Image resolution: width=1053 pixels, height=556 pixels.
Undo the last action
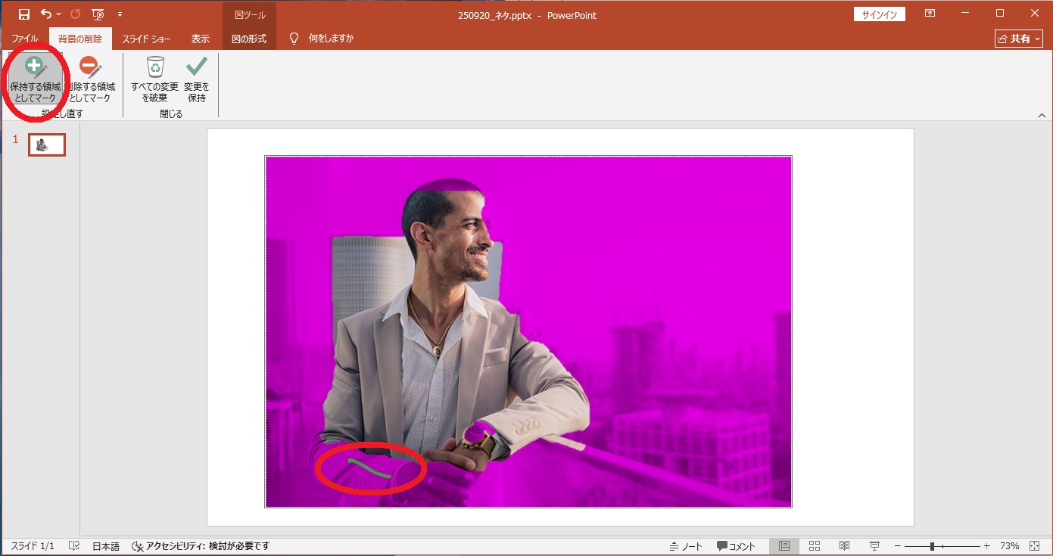47,14
